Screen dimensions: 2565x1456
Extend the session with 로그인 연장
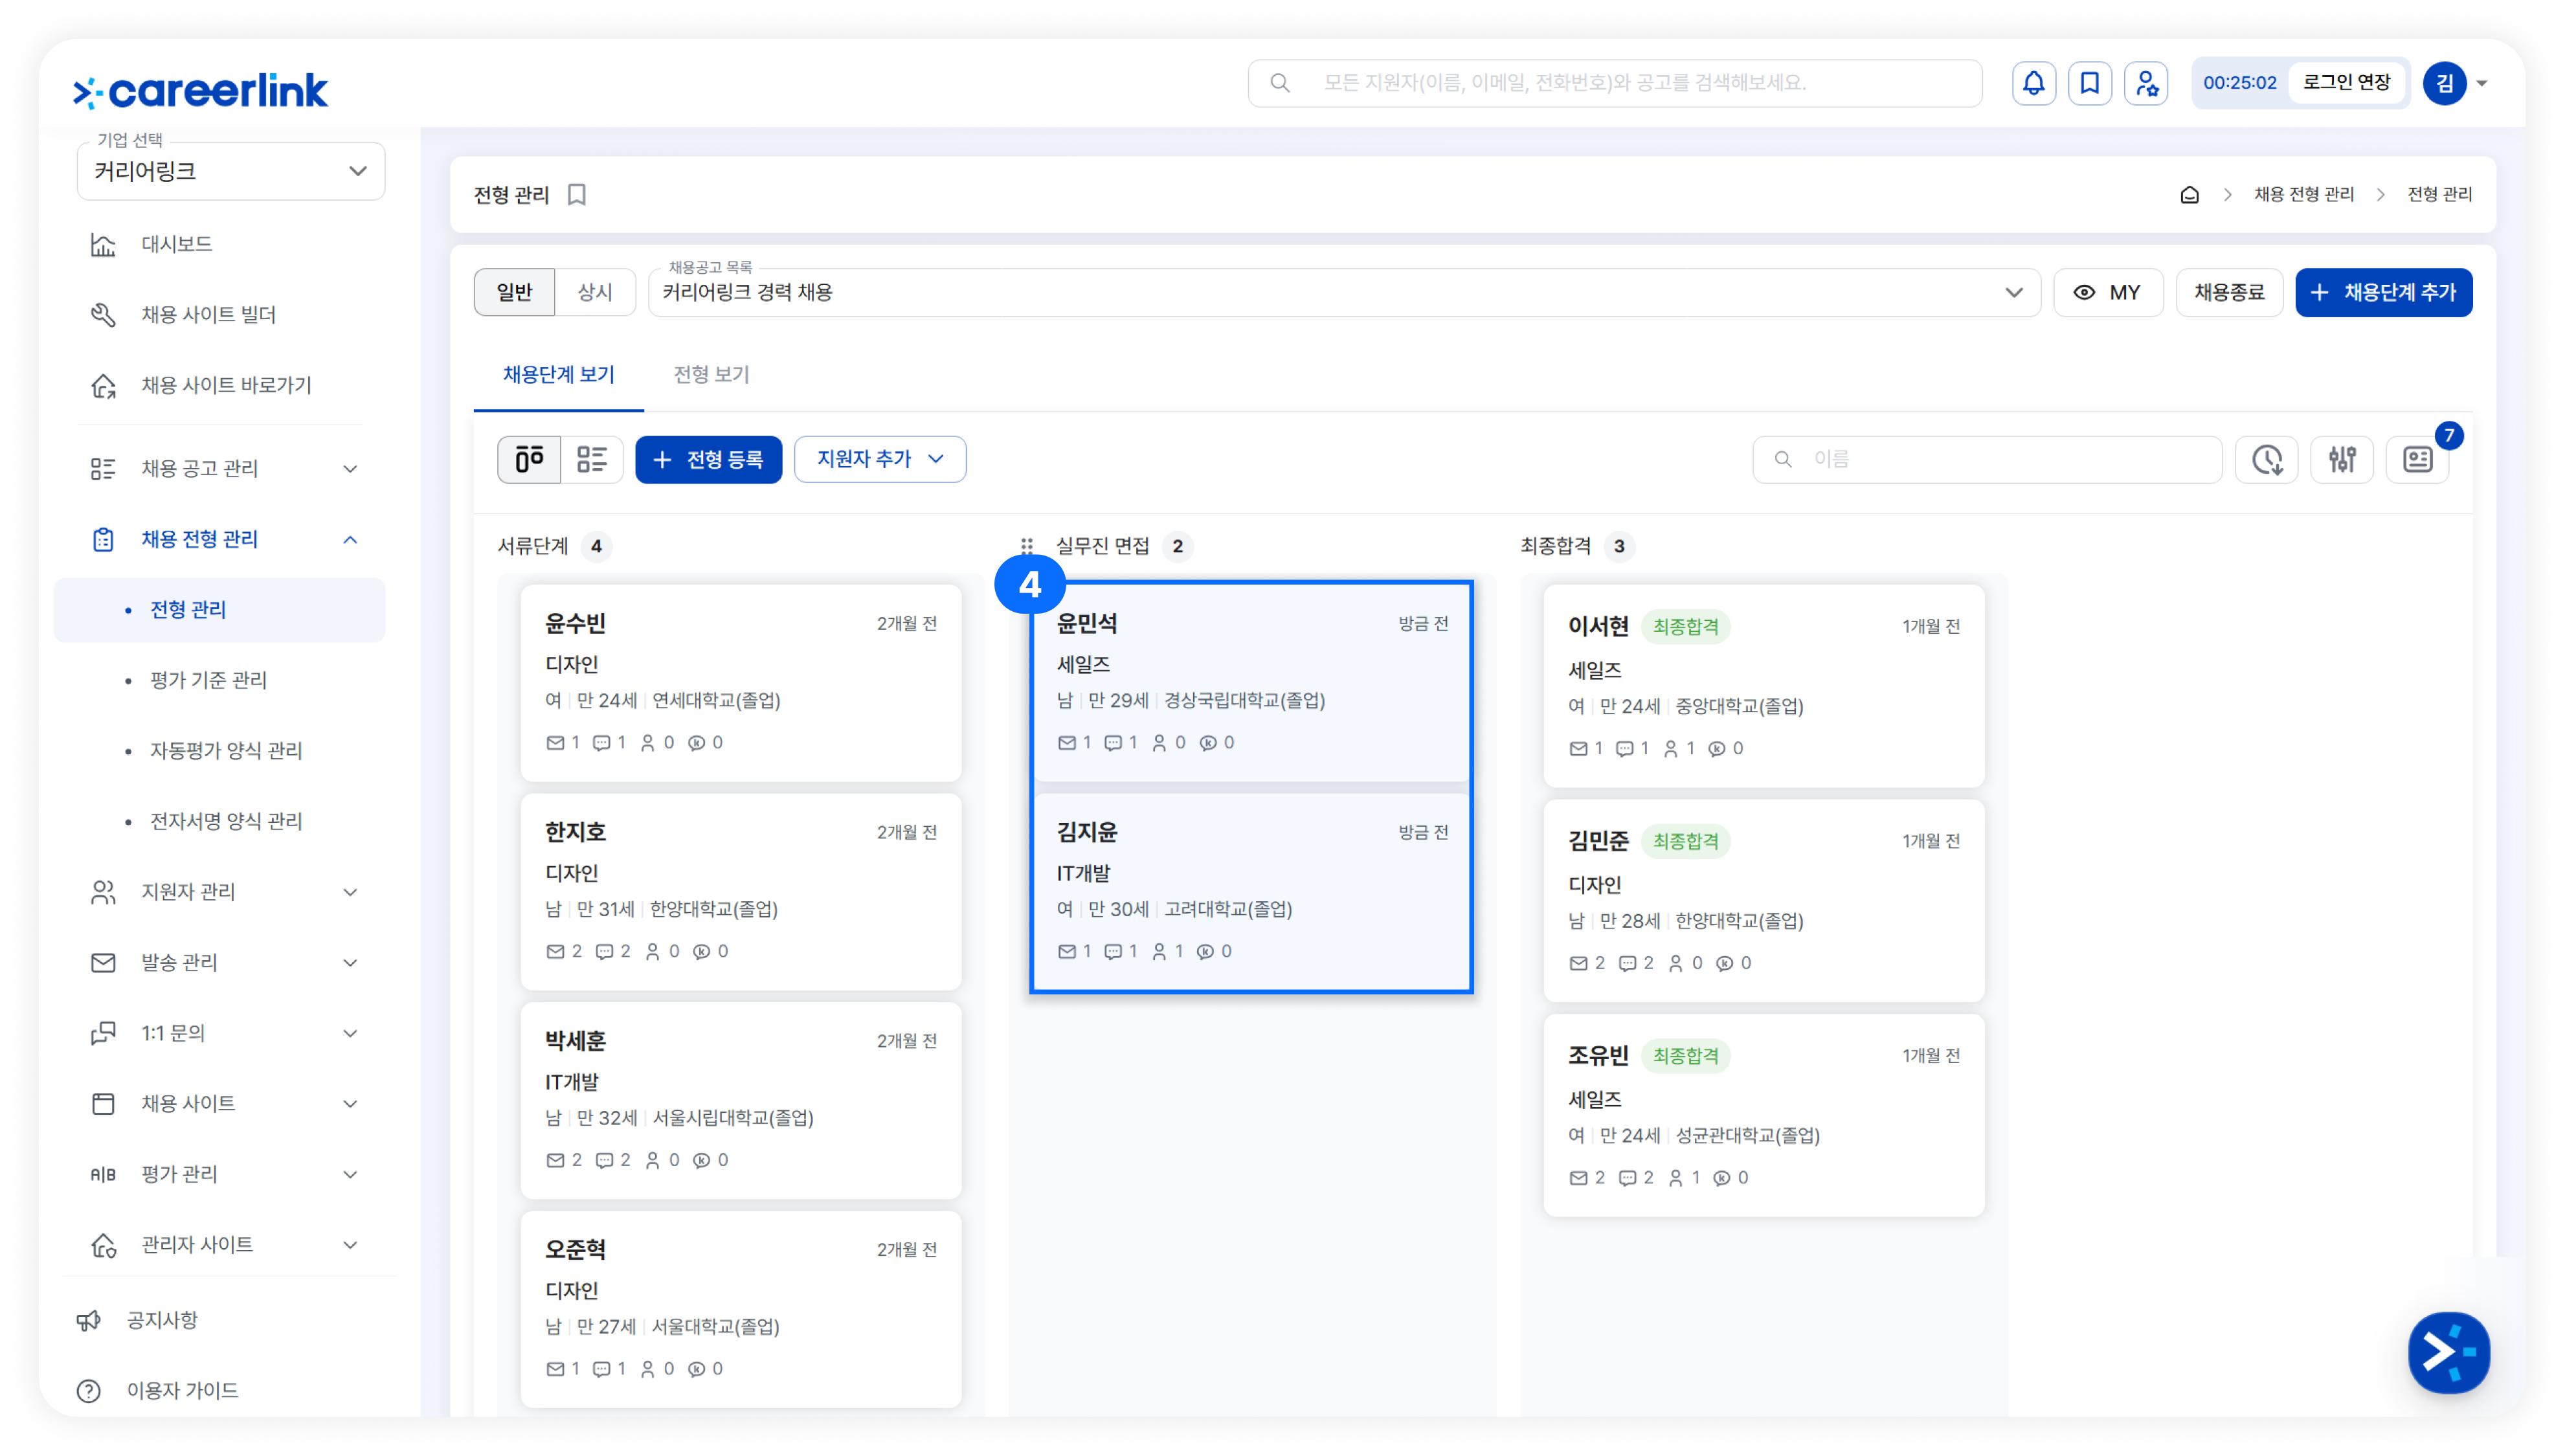coord(2346,83)
